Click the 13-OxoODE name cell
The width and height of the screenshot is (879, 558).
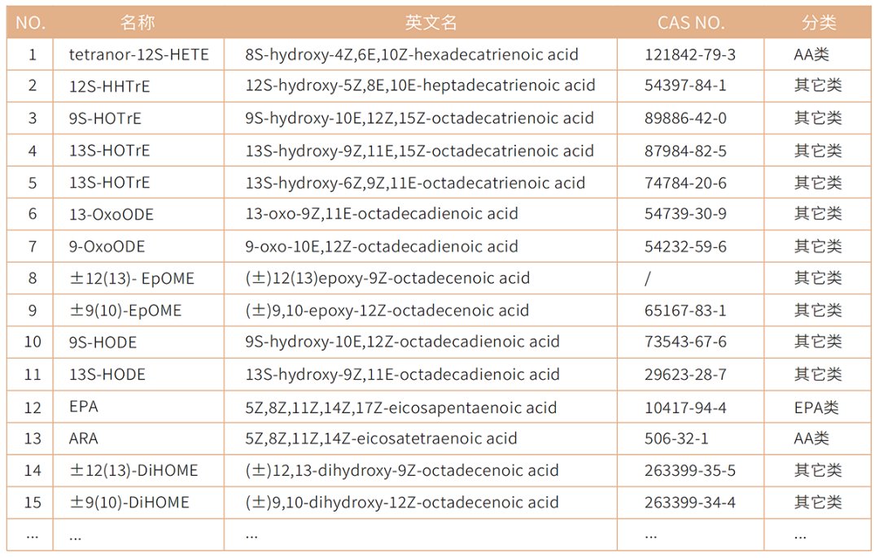(x=111, y=215)
